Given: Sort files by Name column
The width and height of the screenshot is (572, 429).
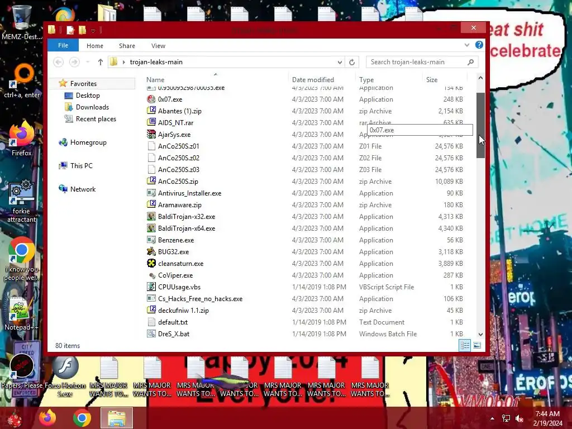Looking at the screenshot, I should click(x=155, y=79).
